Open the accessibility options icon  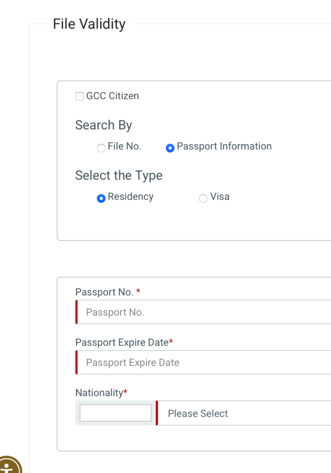point(8,466)
